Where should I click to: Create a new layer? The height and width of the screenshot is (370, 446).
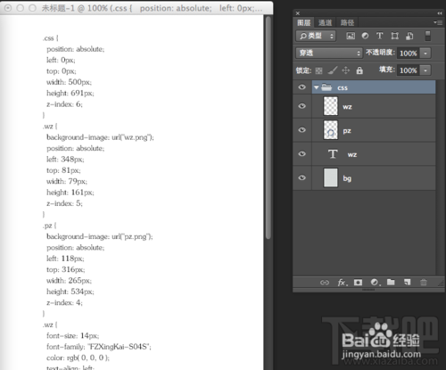point(407,282)
